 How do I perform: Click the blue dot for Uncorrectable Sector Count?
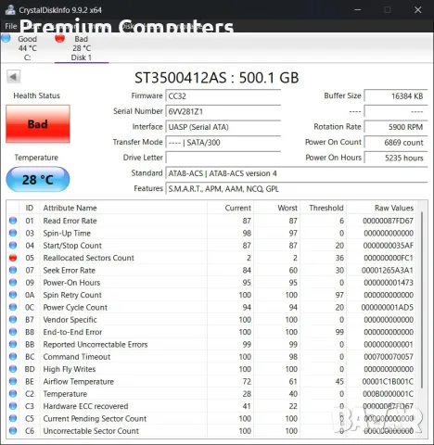(x=13, y=431)
